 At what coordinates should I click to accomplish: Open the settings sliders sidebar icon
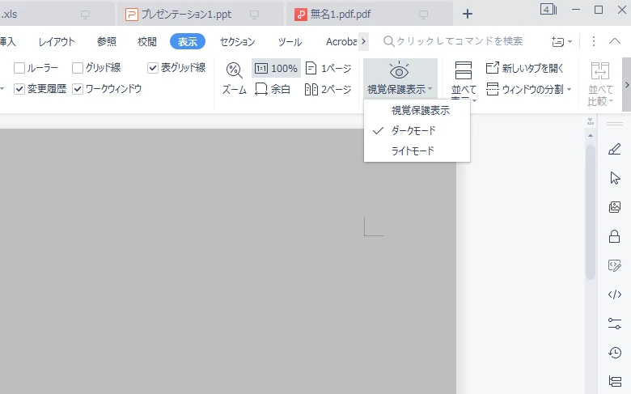(x=615, y=324)
